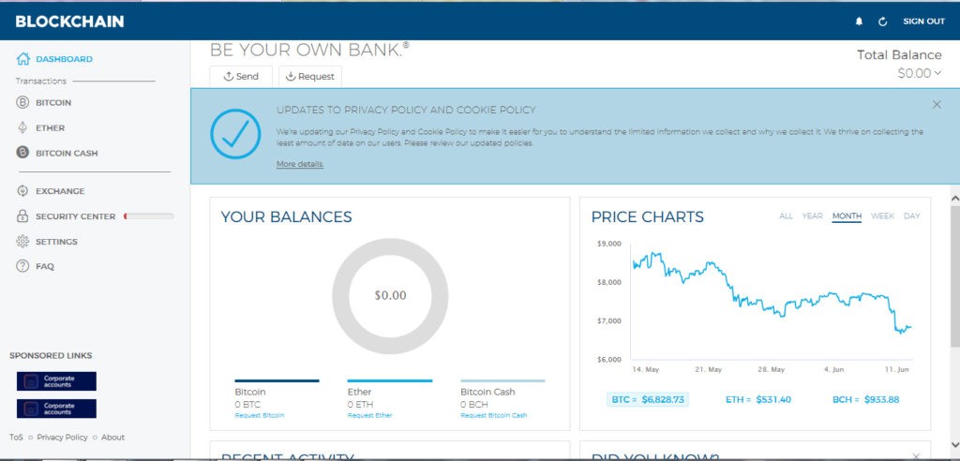960x461 pixels.
Task: Open the Privacy Policy footer link
Action: (62, 438)
